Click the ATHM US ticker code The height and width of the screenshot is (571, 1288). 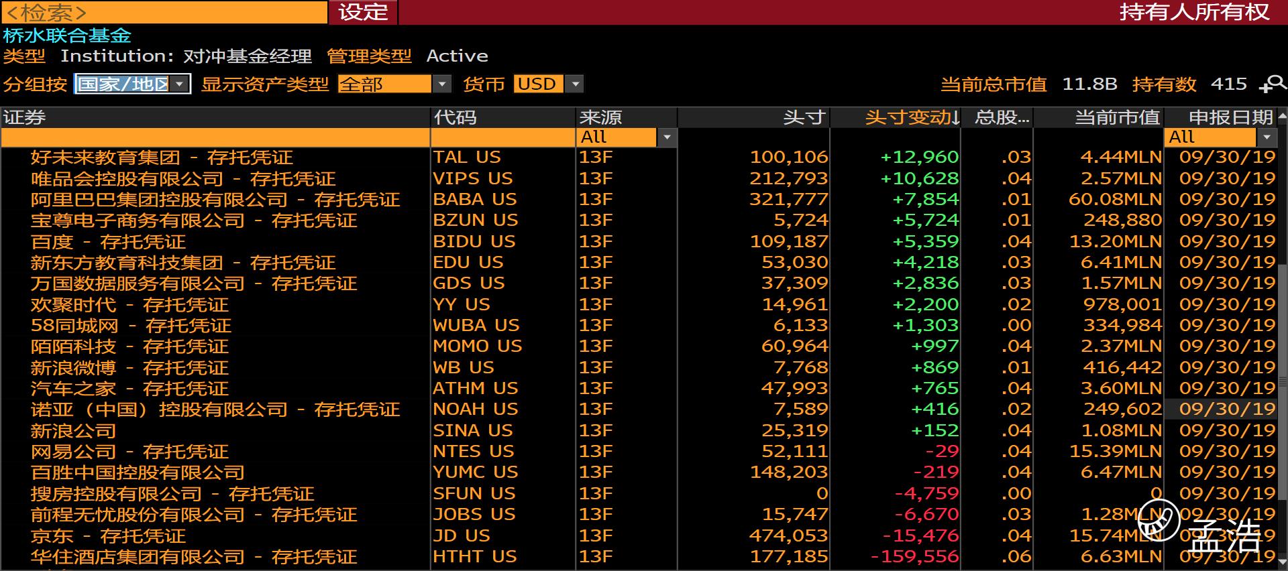[x=476, y=388]
